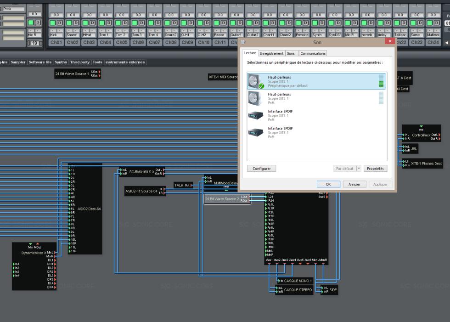Select the 24 Bit Wave Source 2 module

(227, 198)
